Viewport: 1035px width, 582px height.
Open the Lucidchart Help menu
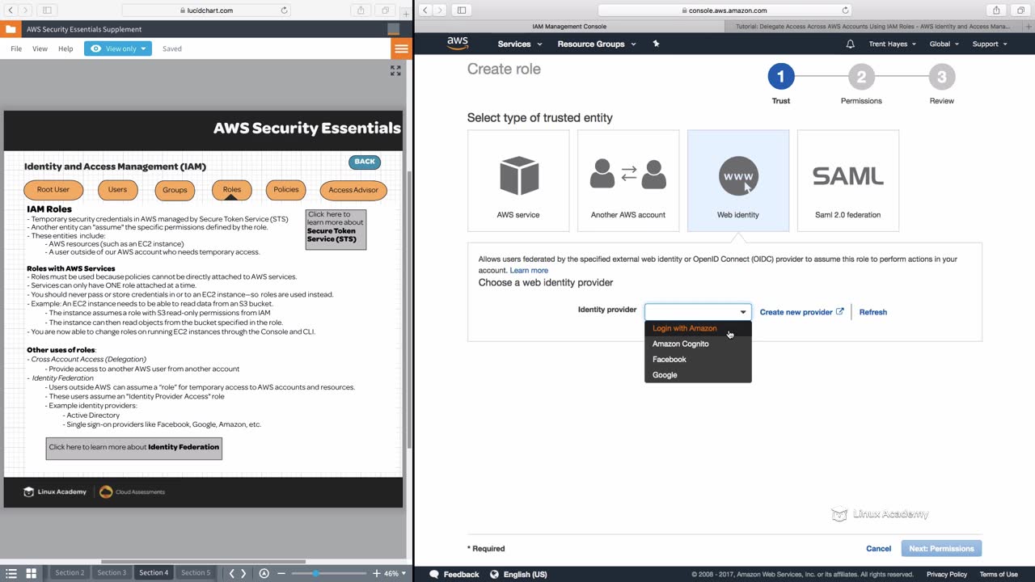(x=65, y=48)
